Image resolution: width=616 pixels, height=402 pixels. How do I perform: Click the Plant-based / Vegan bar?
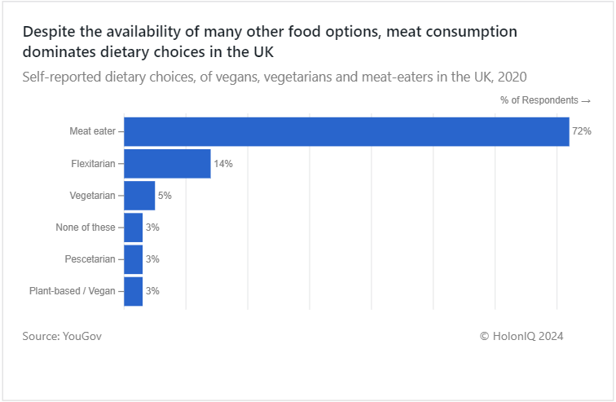pos(133,291)
